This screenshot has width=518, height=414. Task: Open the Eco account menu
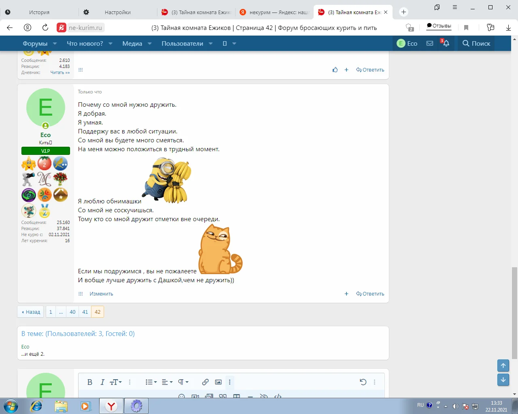pos(407,43)
